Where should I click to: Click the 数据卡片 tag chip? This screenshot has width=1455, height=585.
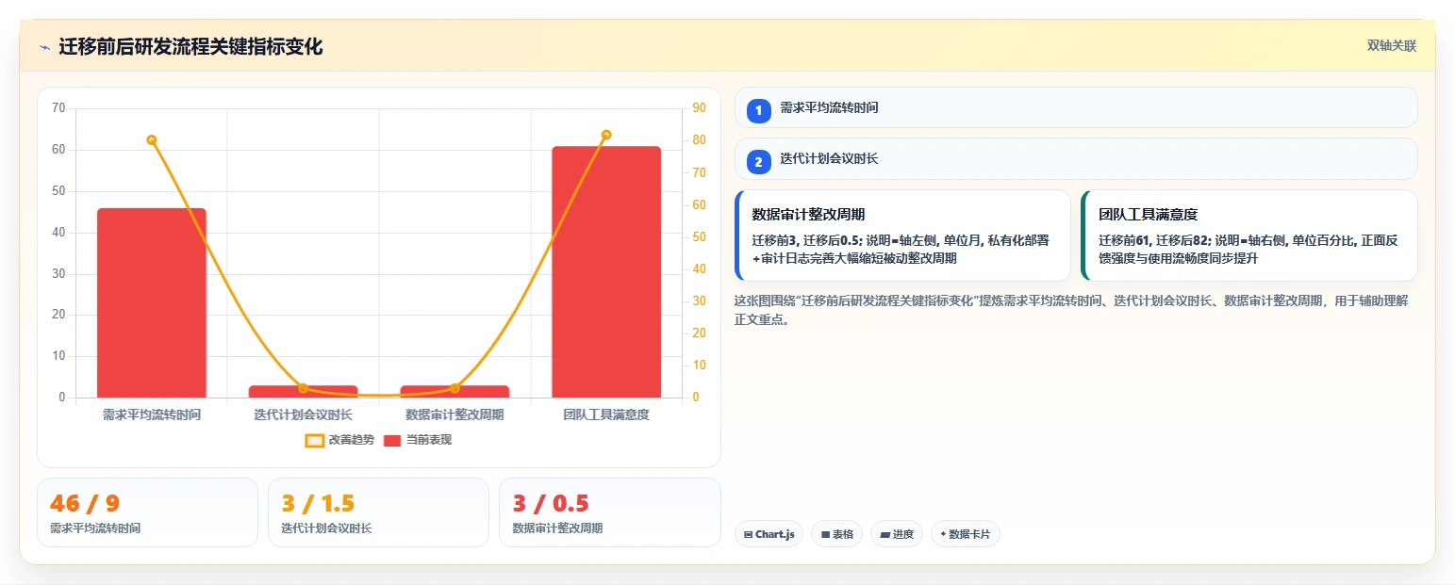tap(965, 534)
